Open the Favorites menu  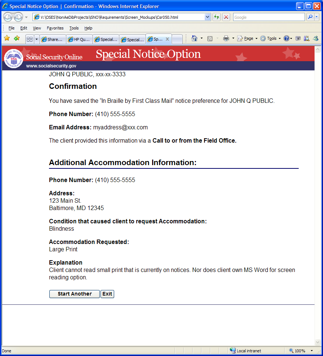point(55,28)
